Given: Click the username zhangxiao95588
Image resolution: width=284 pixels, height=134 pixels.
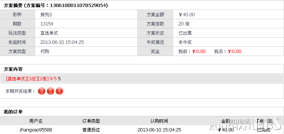Looking at the screenshot, I should [x=36, y=130].
